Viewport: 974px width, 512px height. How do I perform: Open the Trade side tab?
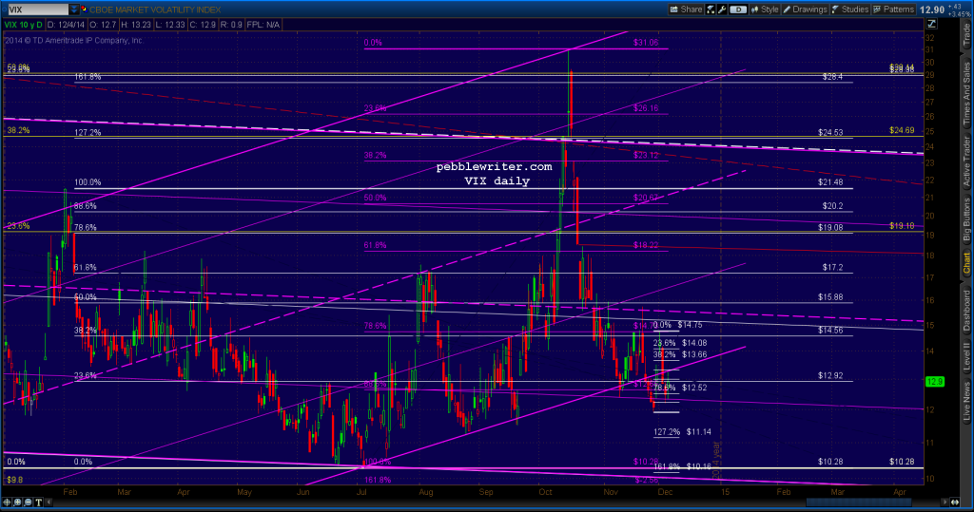tap(966, 34)
